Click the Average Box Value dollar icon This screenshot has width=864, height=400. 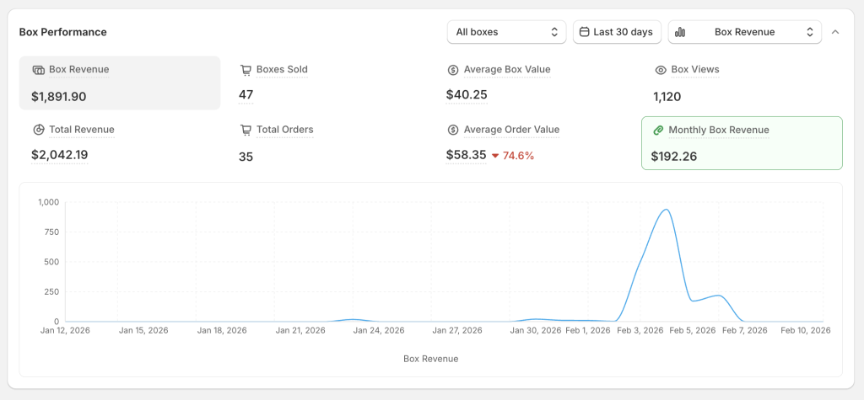pyautogui.click(x=453, y=70)
